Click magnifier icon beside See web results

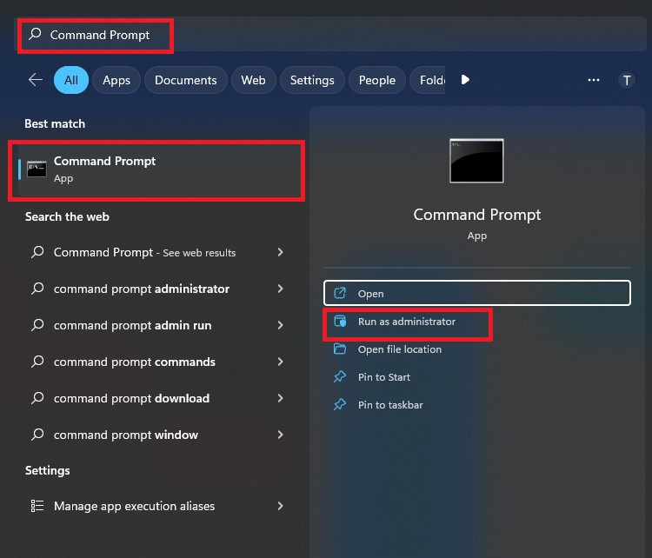click(x=37, y=252)
